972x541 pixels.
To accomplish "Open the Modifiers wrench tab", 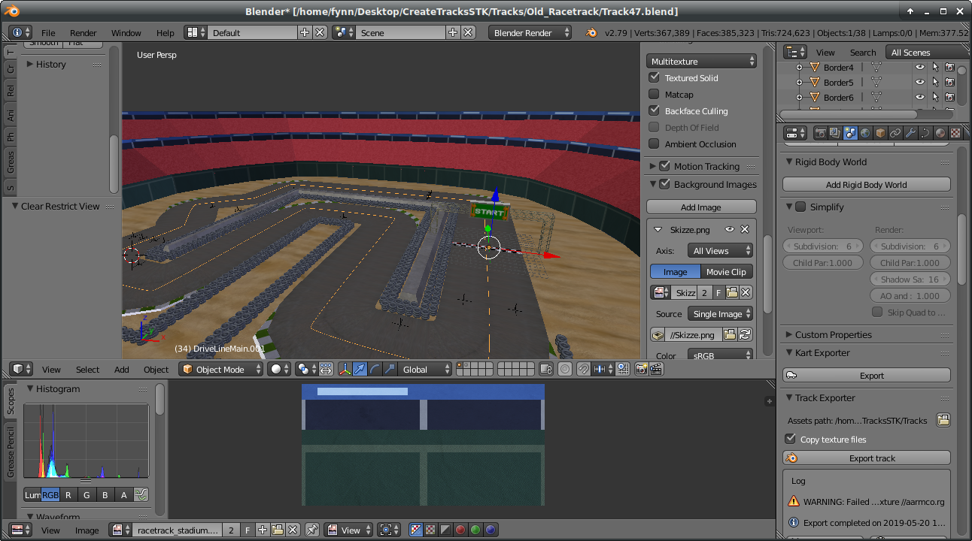I will tap(910, 133).
